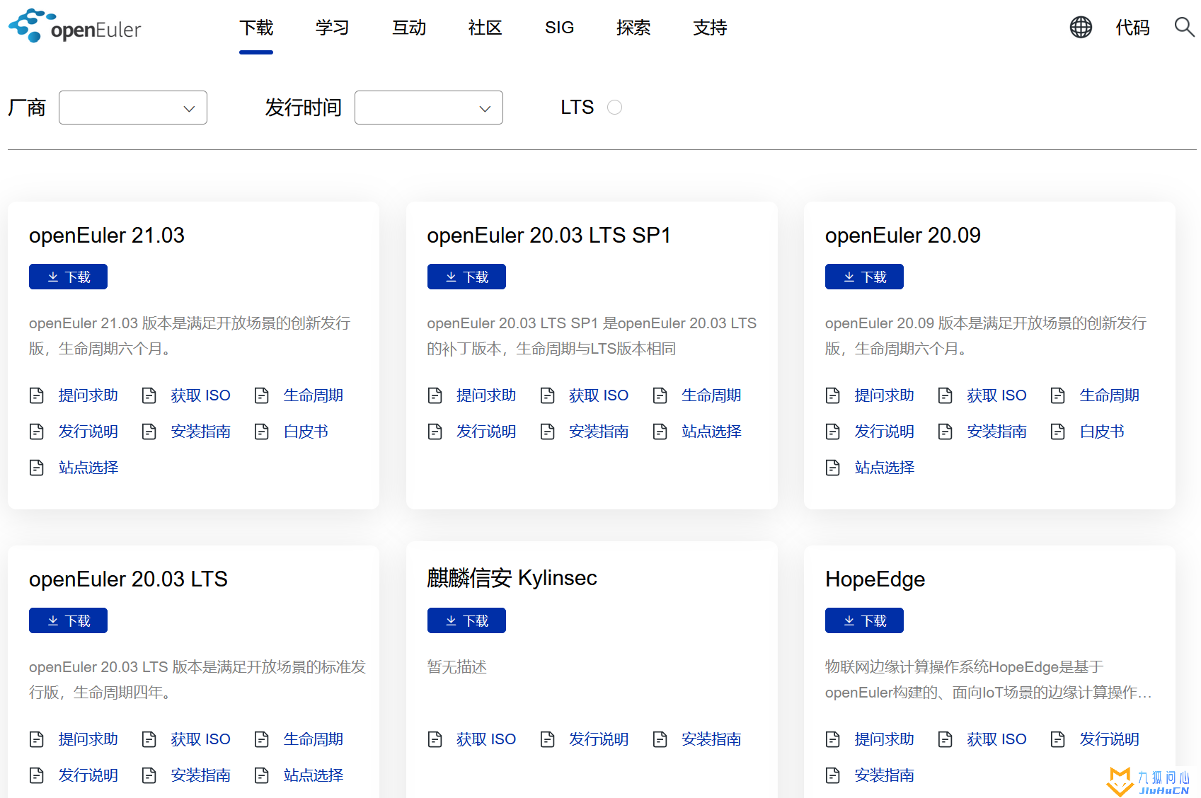This screenshot has width=1201, height=798.
Task: Download 麒麟信安 Kylinsec distribution
Action: [x=466, y=620]
